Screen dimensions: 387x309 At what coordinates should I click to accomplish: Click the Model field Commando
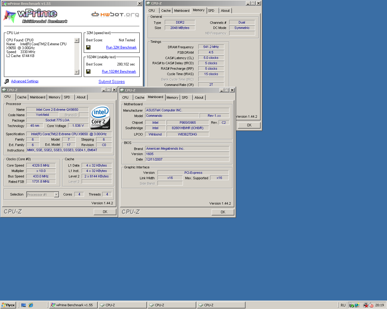tap(172, 116)
